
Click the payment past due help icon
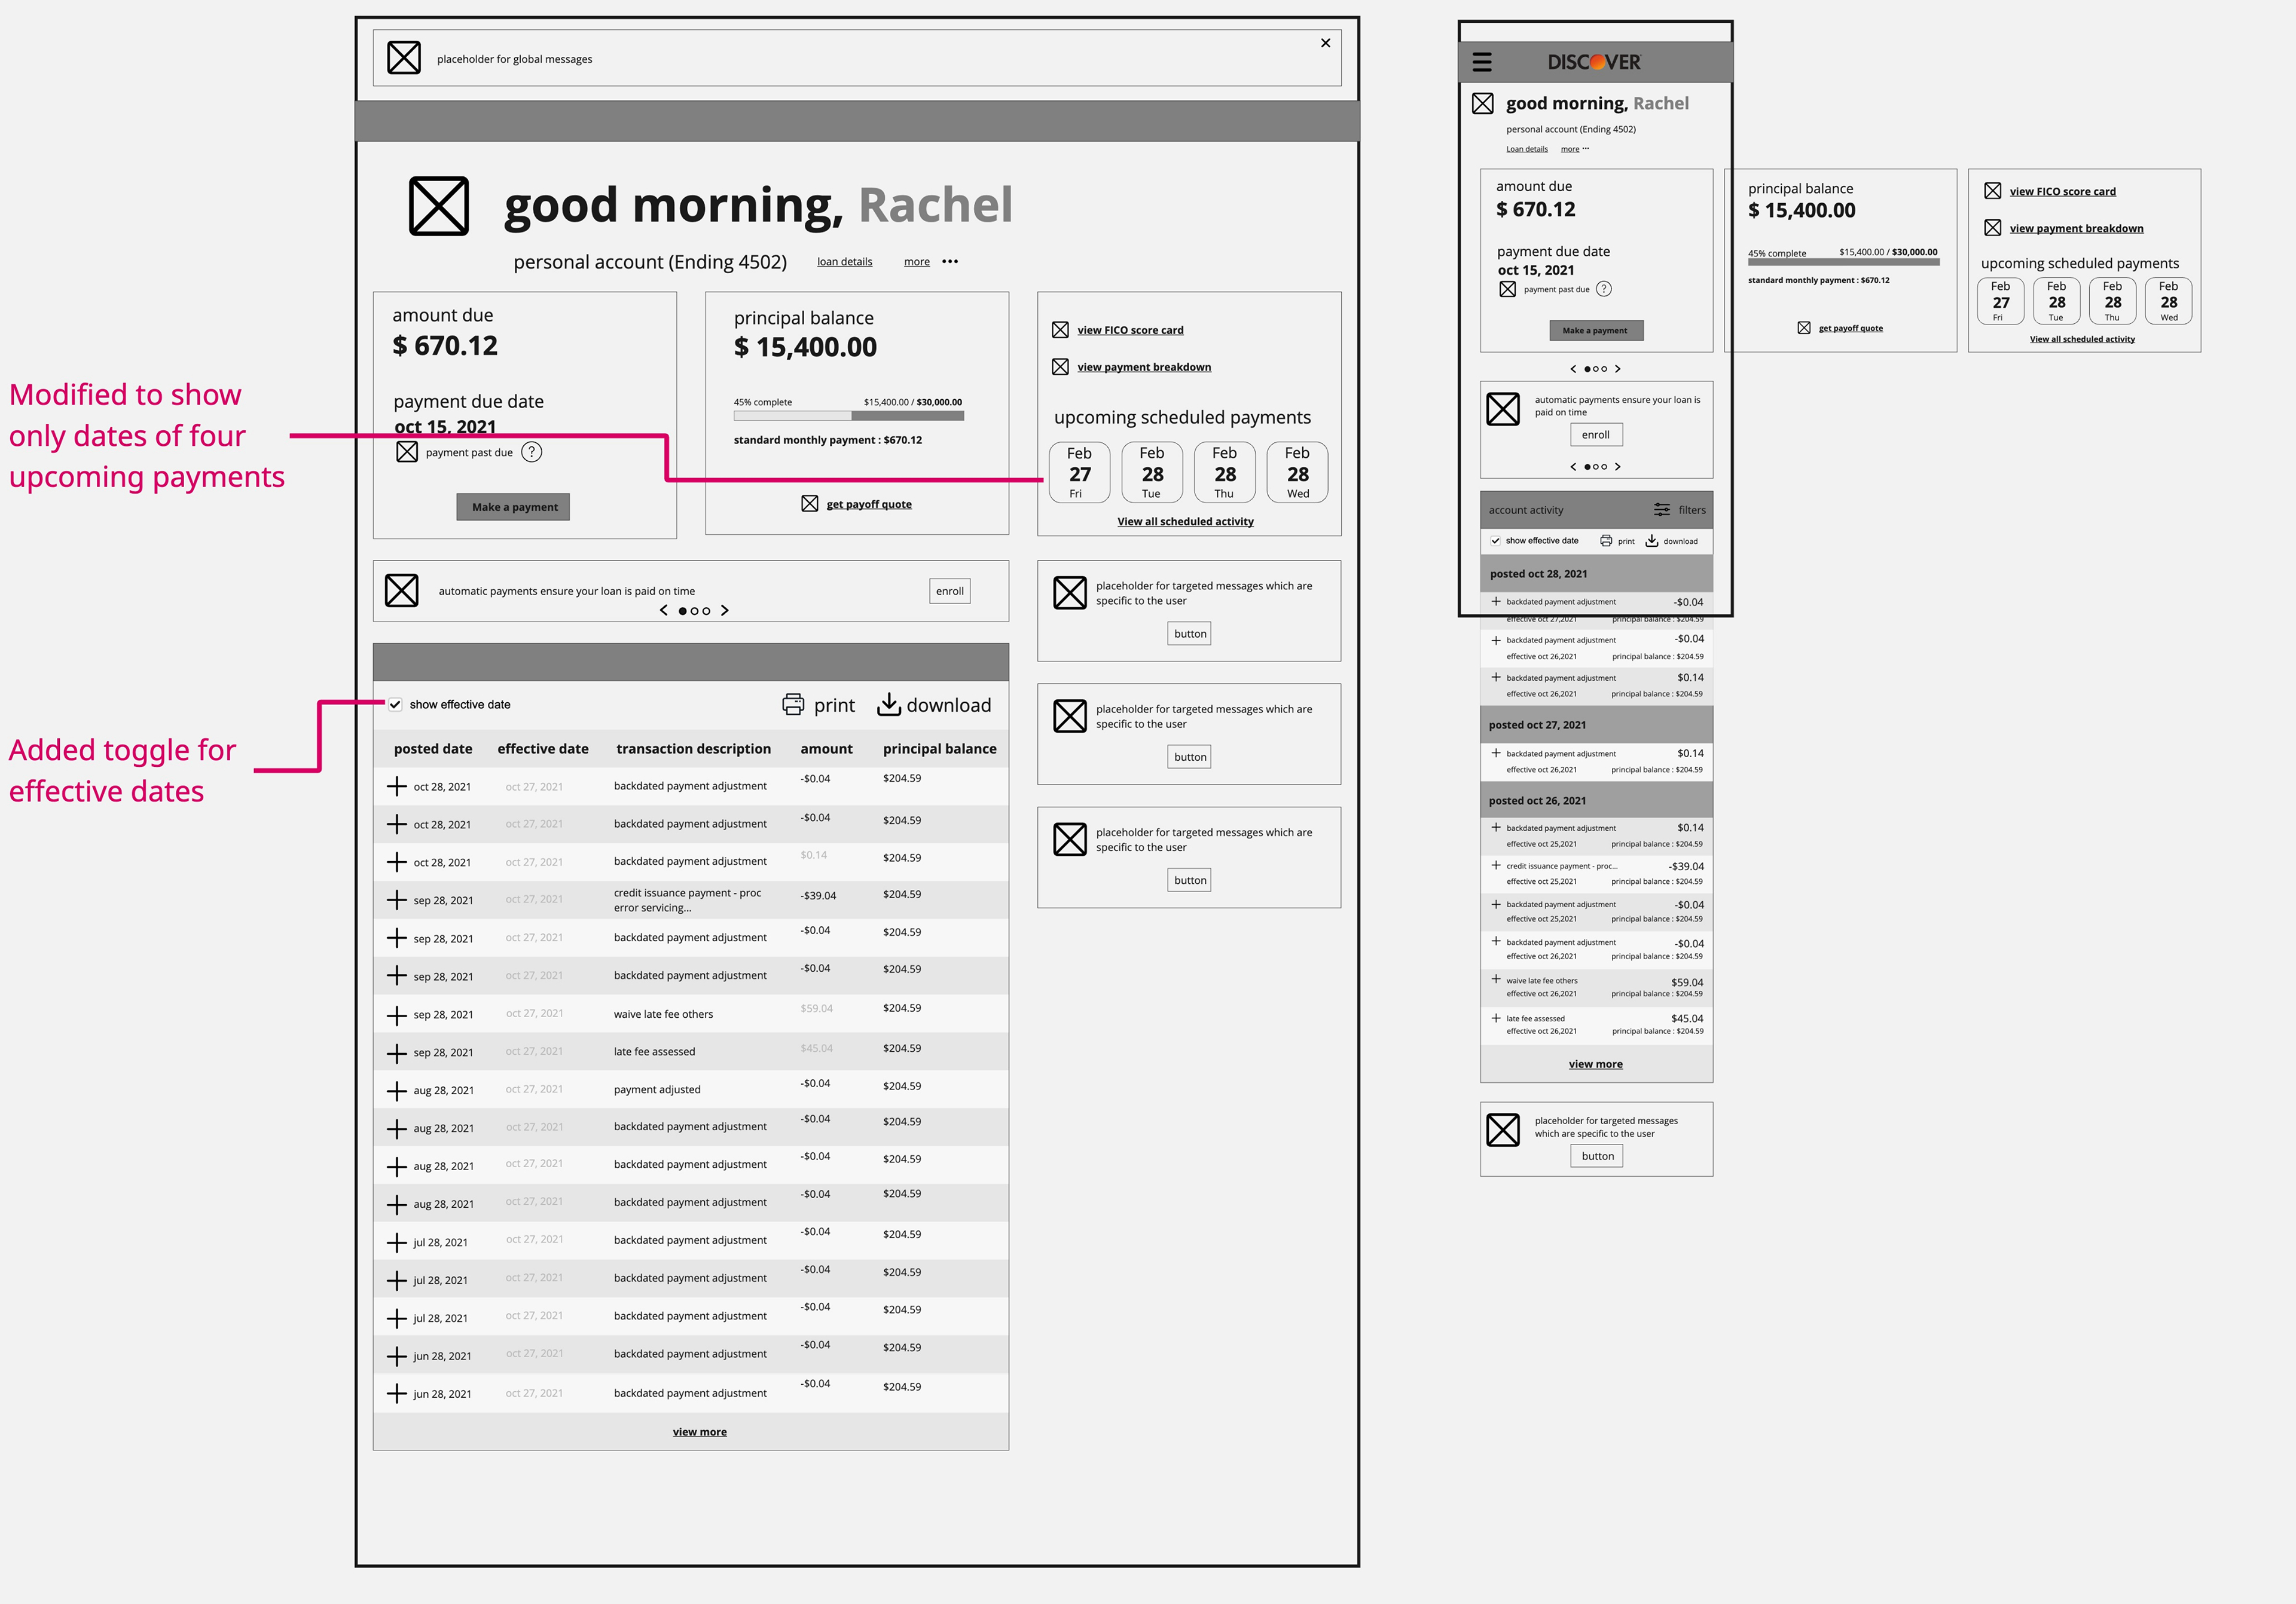[x=532, y=452]
